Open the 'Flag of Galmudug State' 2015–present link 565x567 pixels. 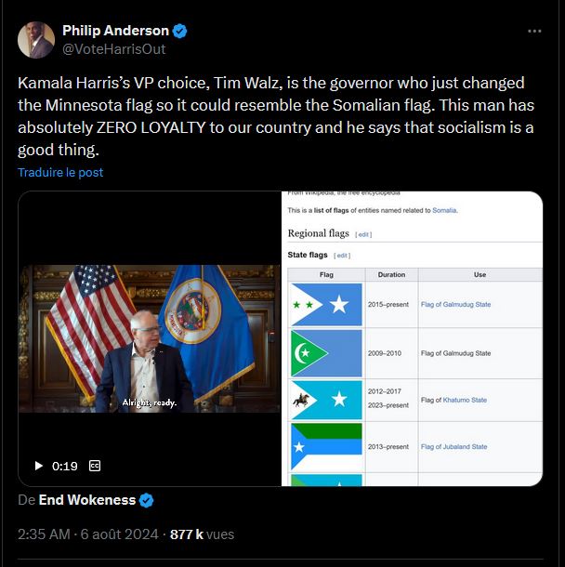455,305
